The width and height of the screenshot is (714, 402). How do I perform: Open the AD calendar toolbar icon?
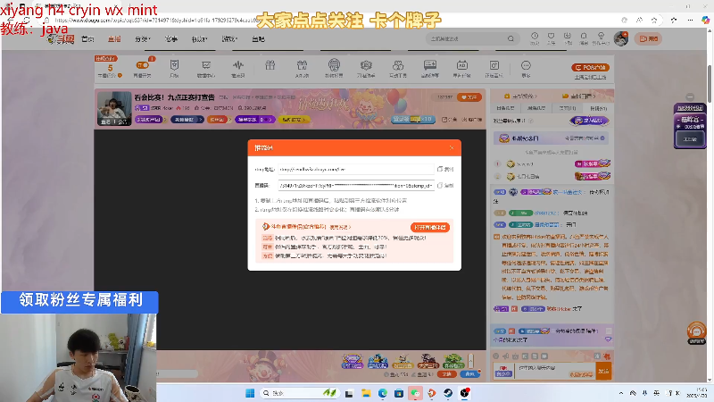(461, 65)
